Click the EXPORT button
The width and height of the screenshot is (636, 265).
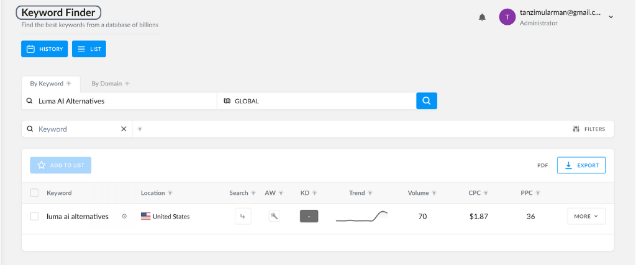pyautogui.click(x=581, y=165)
